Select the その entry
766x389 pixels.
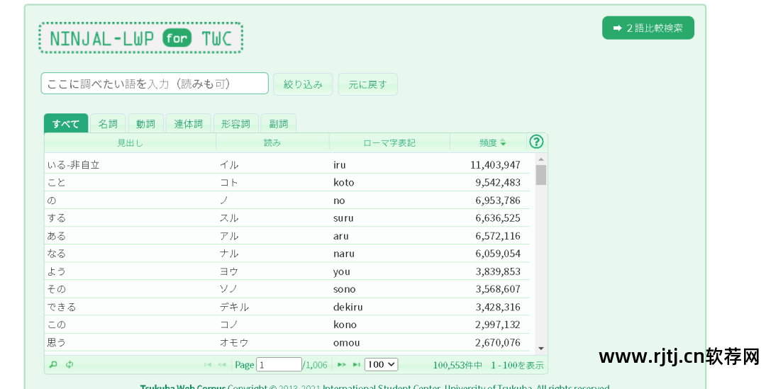pyautogui.click(x=56, y=289)
